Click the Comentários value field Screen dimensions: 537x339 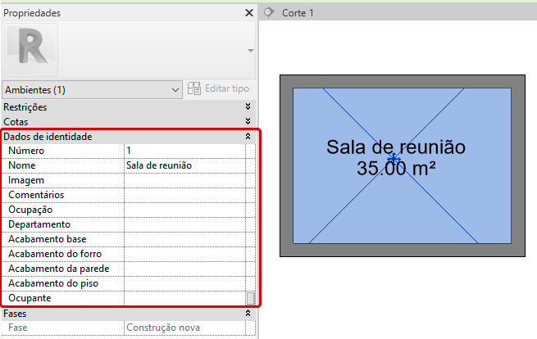(184, 195)
